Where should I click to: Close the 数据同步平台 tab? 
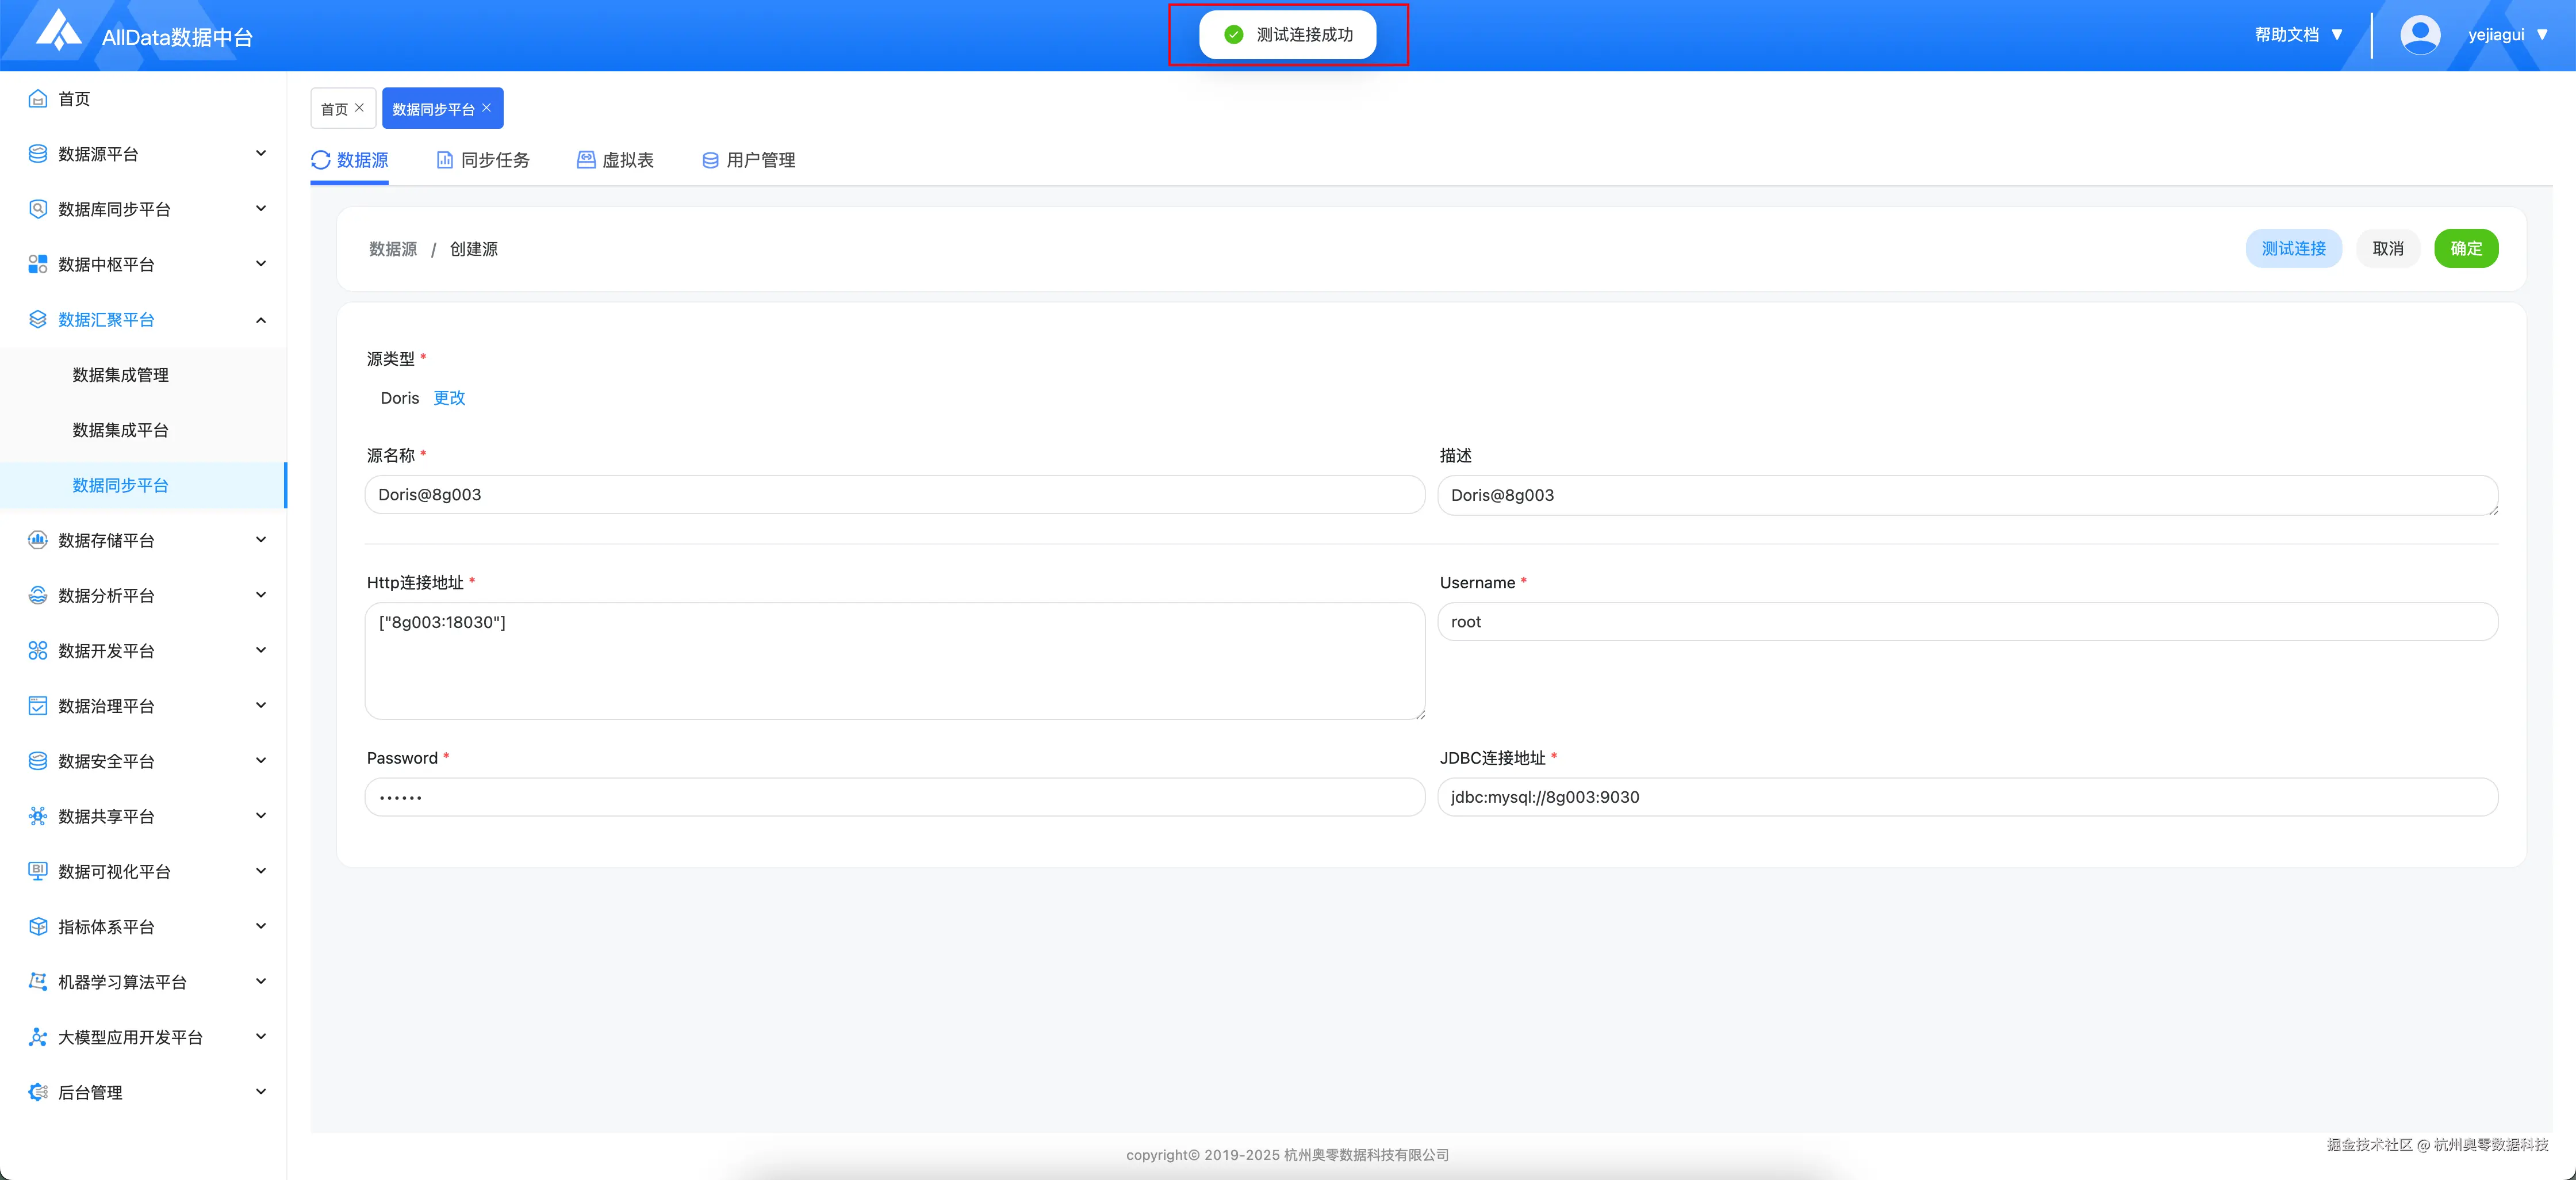[x=487, y=108]
